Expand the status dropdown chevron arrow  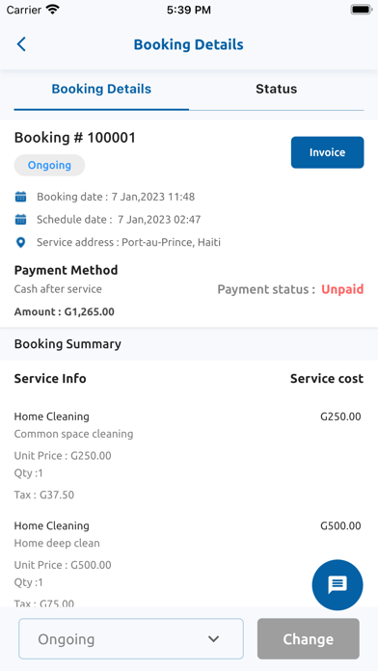click(x=213, y=639)
